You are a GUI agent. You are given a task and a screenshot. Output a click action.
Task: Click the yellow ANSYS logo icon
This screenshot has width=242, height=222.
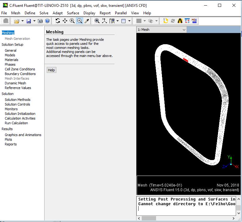[x=180, y=21]
